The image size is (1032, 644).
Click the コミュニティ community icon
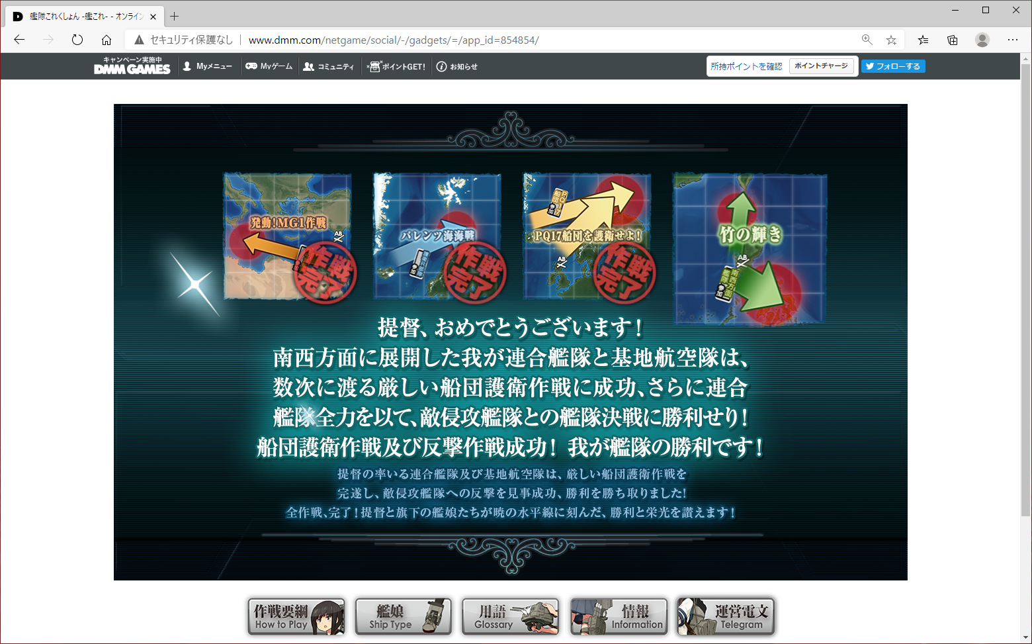309,66
